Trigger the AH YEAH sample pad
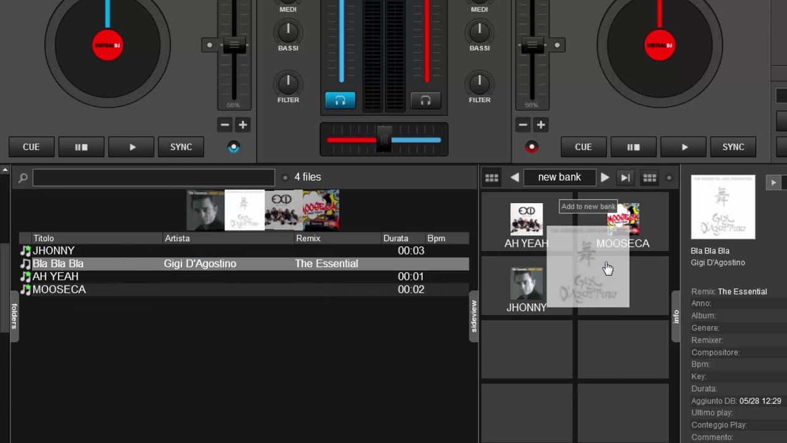Image resolution: width=787 pixels, height=443 pixels. (526, 221)
